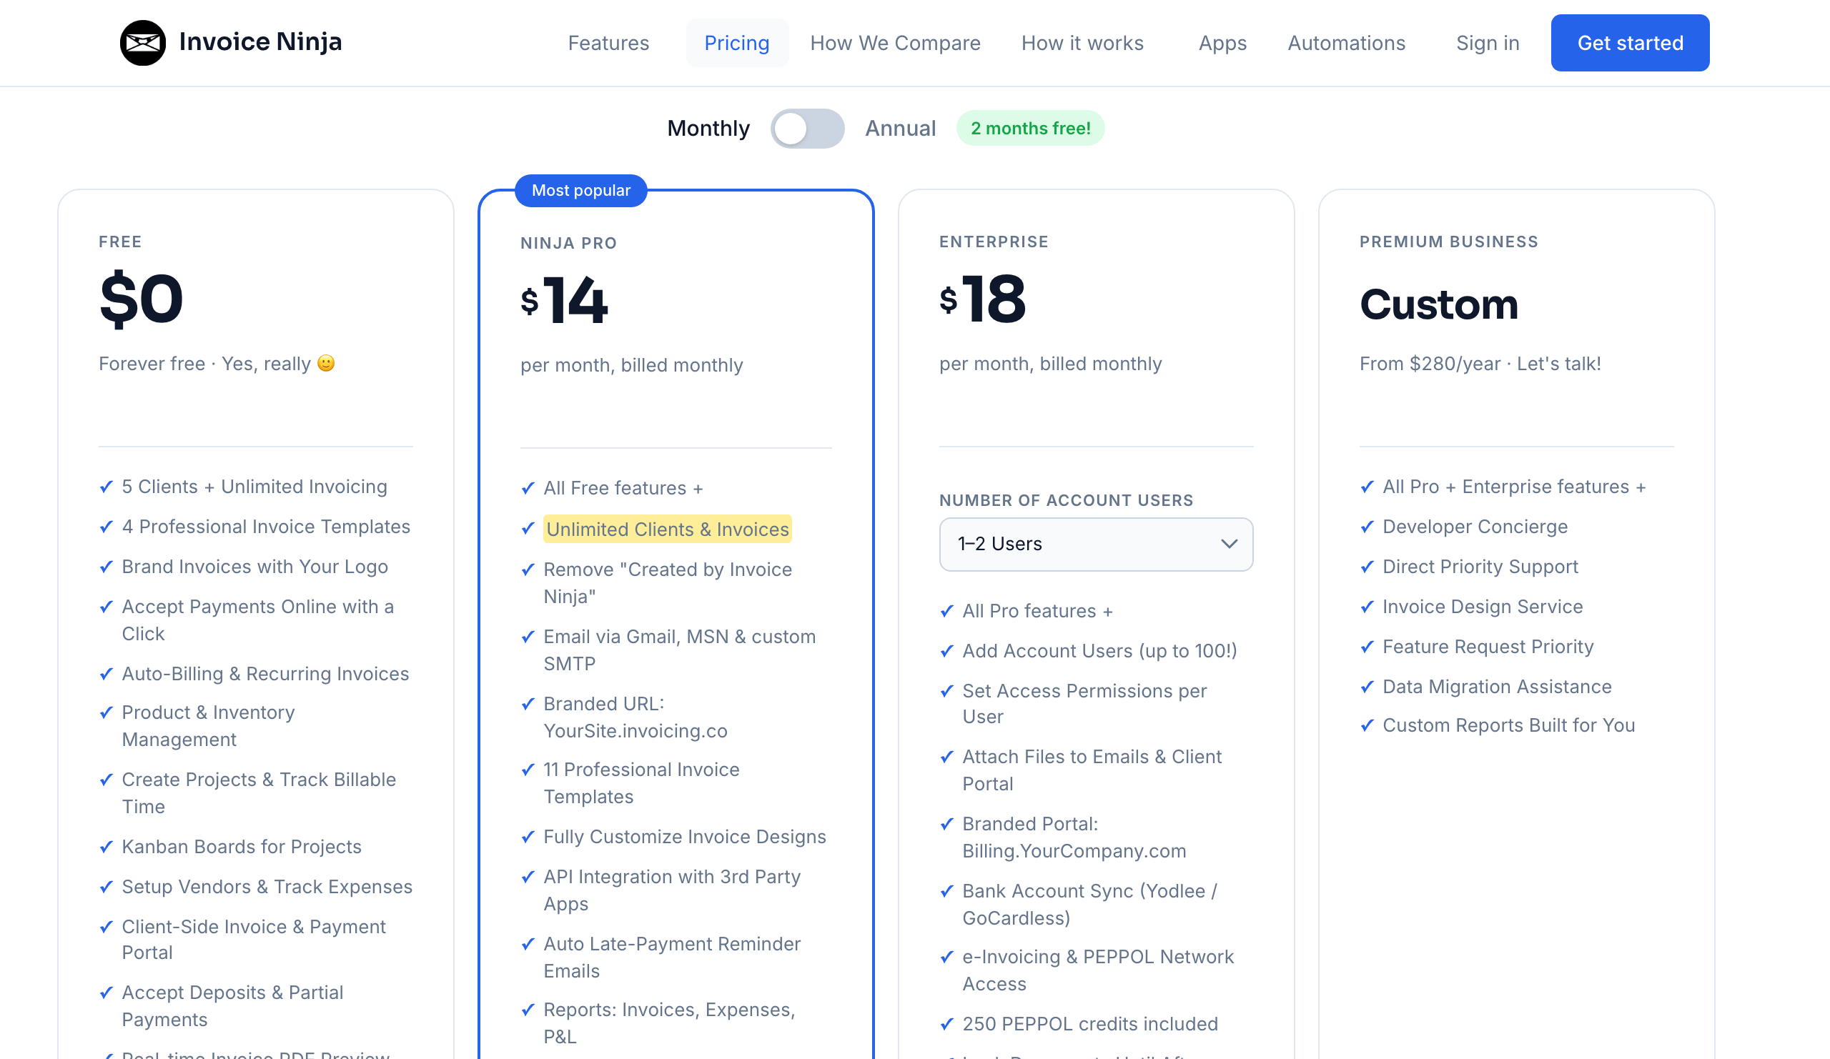Click checkmark beside Bank Account Sync
The width and height of the screenshot is (1830, 1059).
tap(947, 891)
